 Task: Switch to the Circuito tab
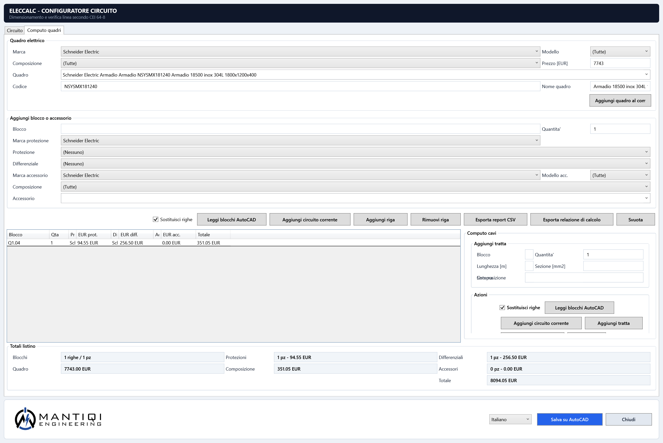14,30
